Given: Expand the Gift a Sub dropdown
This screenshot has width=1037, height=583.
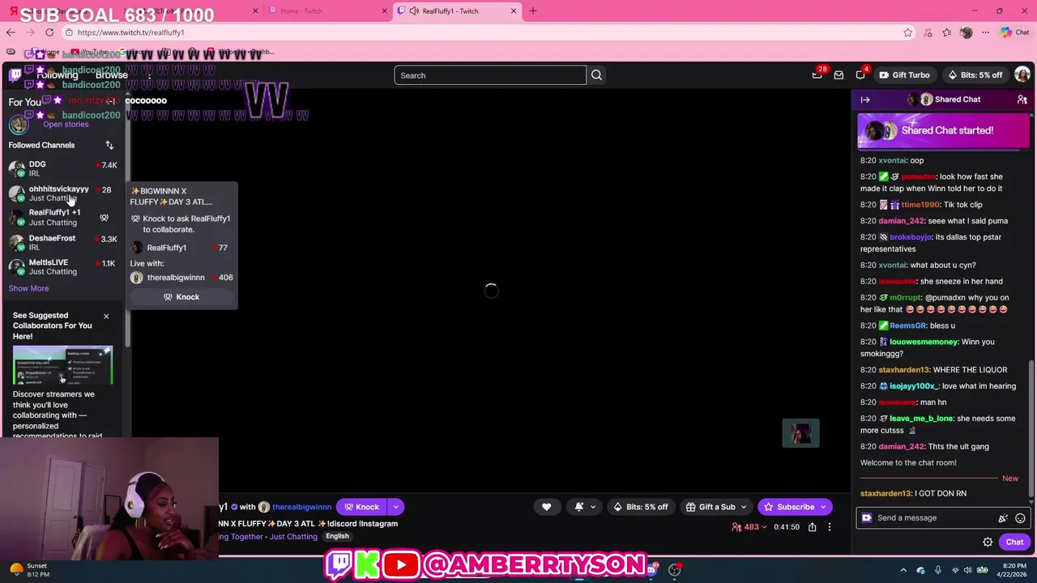Looking at the screenshot, I should coord(744,507).
